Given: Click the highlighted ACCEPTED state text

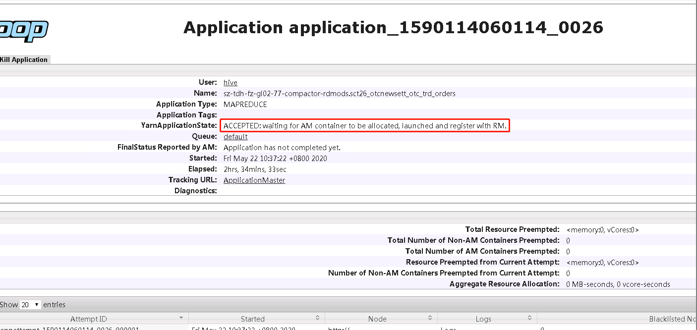Looking at the screenshot, I should click(365, 126).
